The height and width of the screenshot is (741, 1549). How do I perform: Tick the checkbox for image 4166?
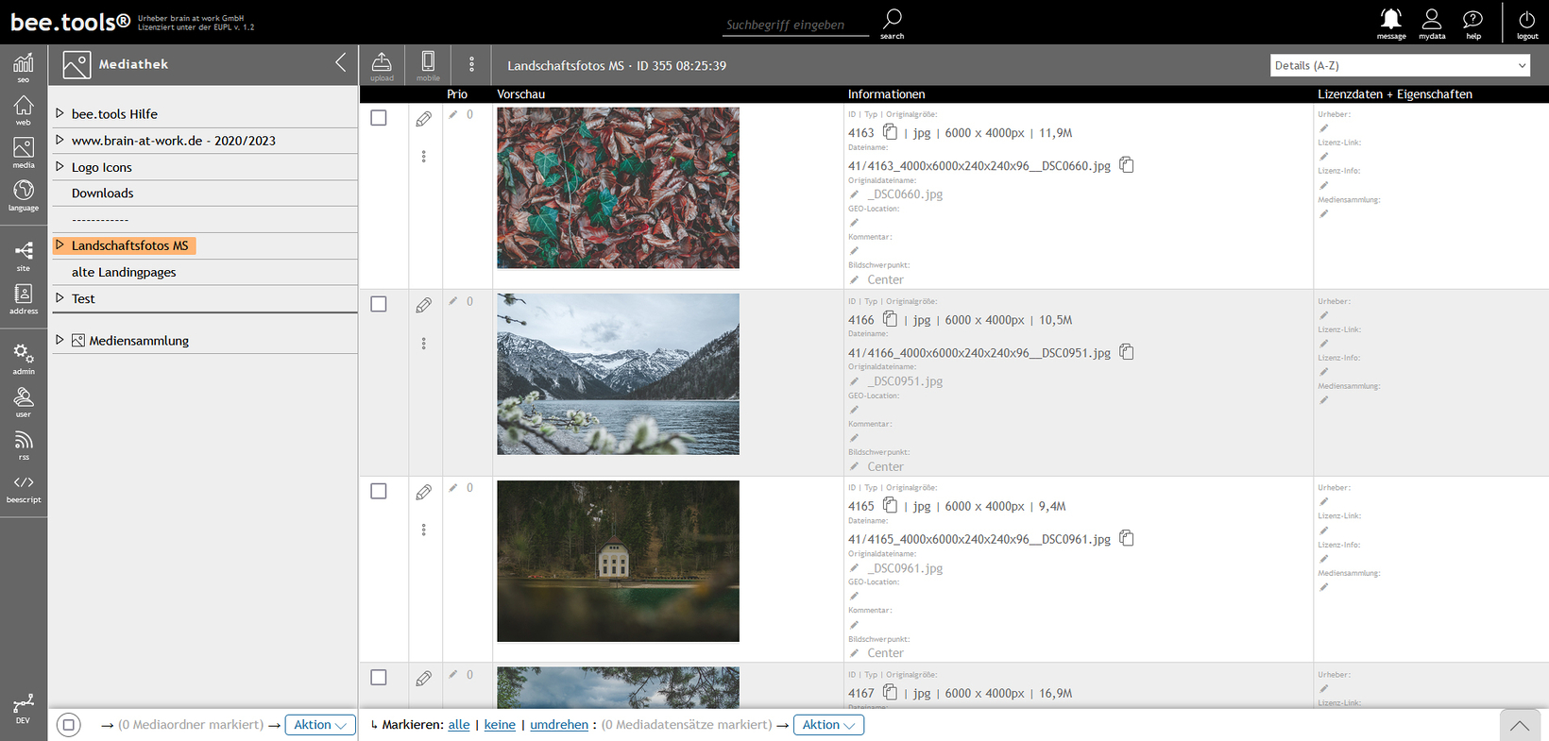tap(379, 304)
